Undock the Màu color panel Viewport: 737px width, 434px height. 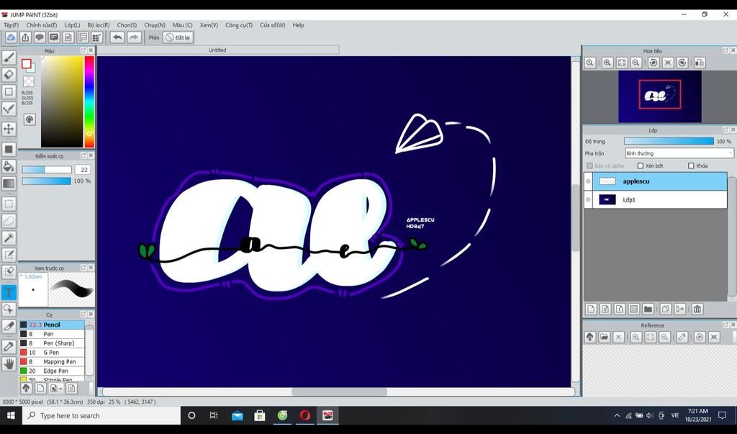[x=83, y=50]
